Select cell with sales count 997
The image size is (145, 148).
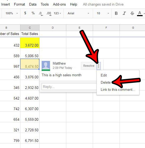tap(10, 64)
